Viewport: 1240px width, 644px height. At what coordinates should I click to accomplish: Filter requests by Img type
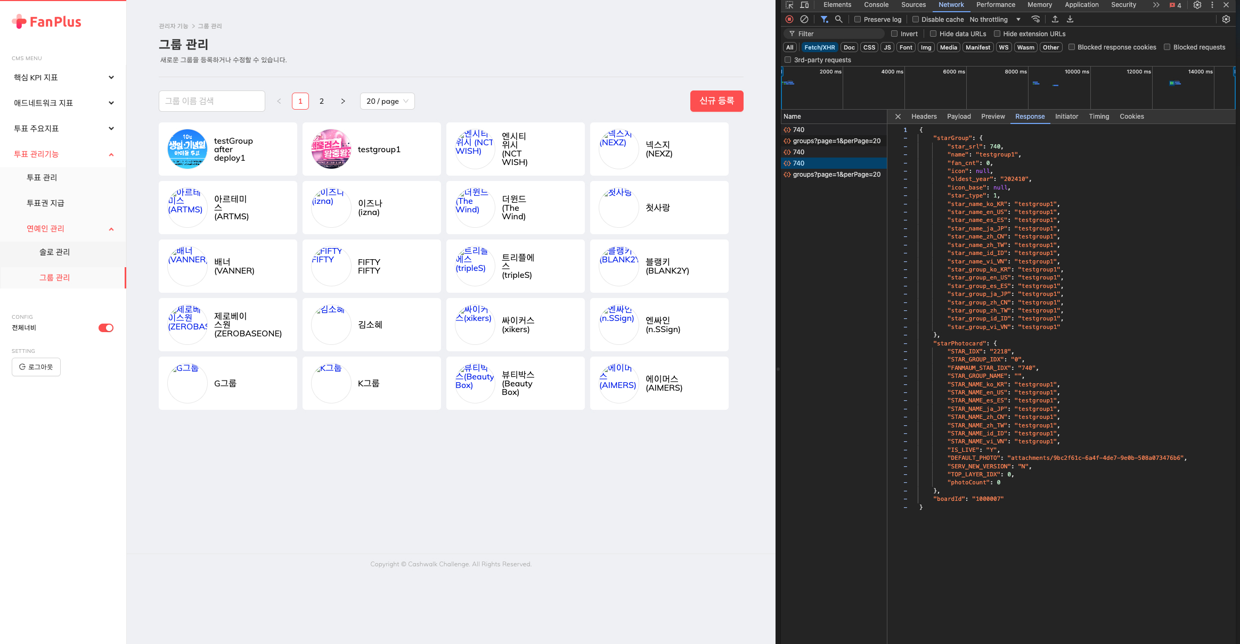point(926,47)
